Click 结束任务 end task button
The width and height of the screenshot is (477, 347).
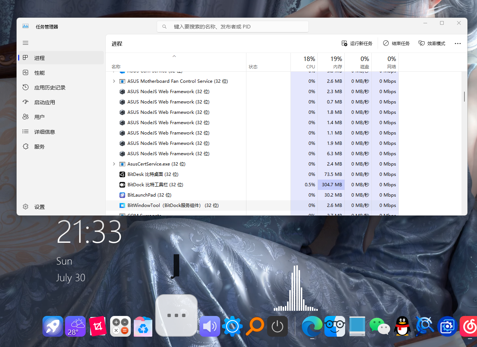coord(396,44)
